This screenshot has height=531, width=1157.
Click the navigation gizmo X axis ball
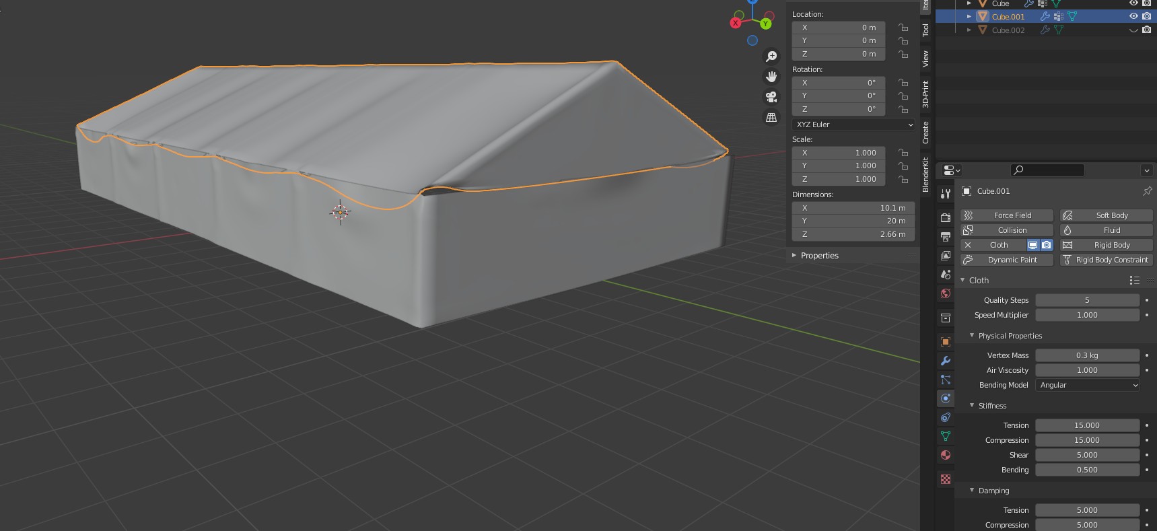(736, 23)
